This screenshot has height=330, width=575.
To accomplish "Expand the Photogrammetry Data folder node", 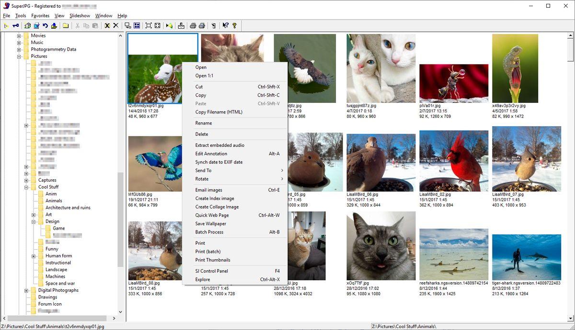I will tap(19, 49).
